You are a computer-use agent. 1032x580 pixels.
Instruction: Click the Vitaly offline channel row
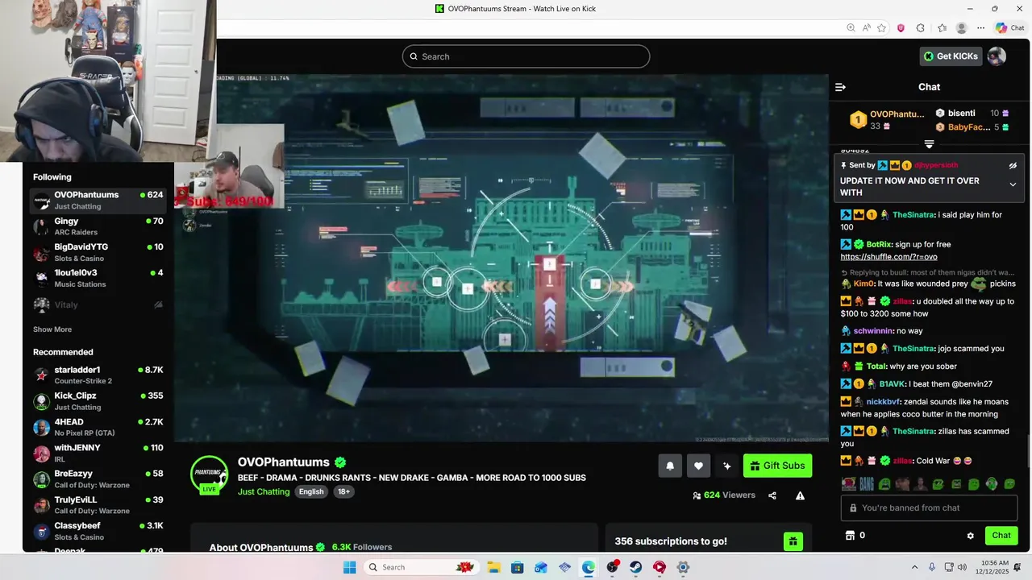[x=98, y=304]
